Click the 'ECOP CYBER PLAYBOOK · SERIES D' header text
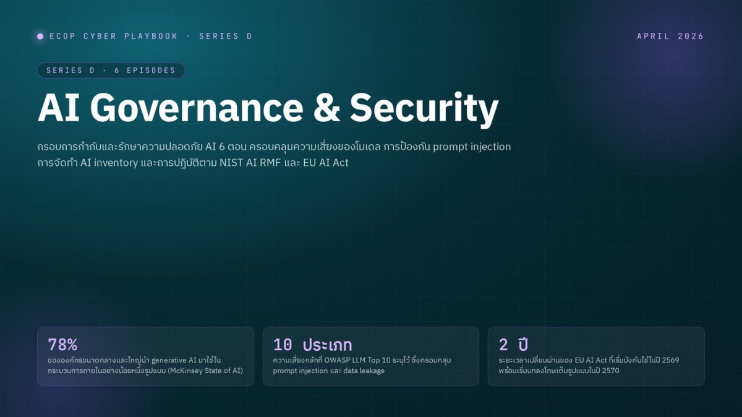The height and width of the screenshot is (417, 742). click(150, 37)
